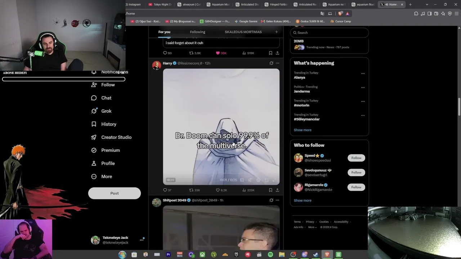Open the more options on Harry's post
The height and width of the screenshot is (259, 461).
point(277,63)
